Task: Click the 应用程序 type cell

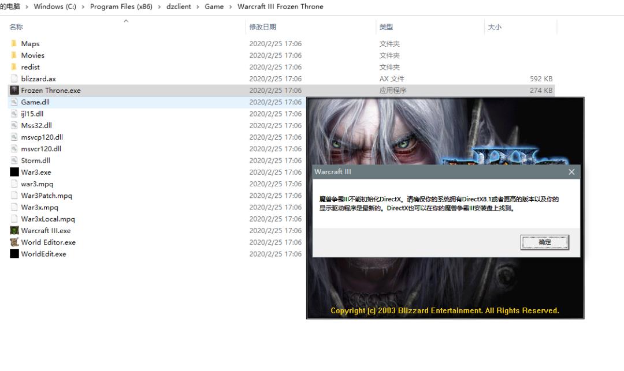Action: pos(392,91)
